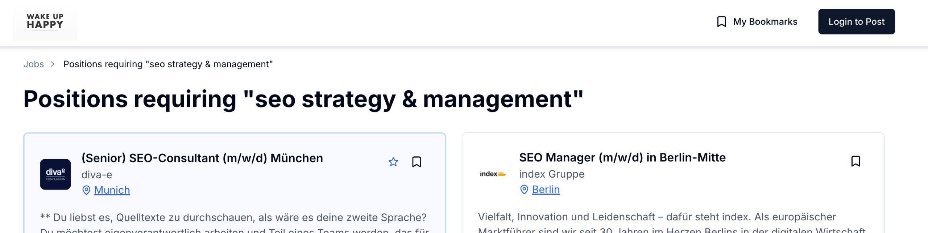Bookmark the diva-e SEO-Consultant job

(x=417, y=162)
